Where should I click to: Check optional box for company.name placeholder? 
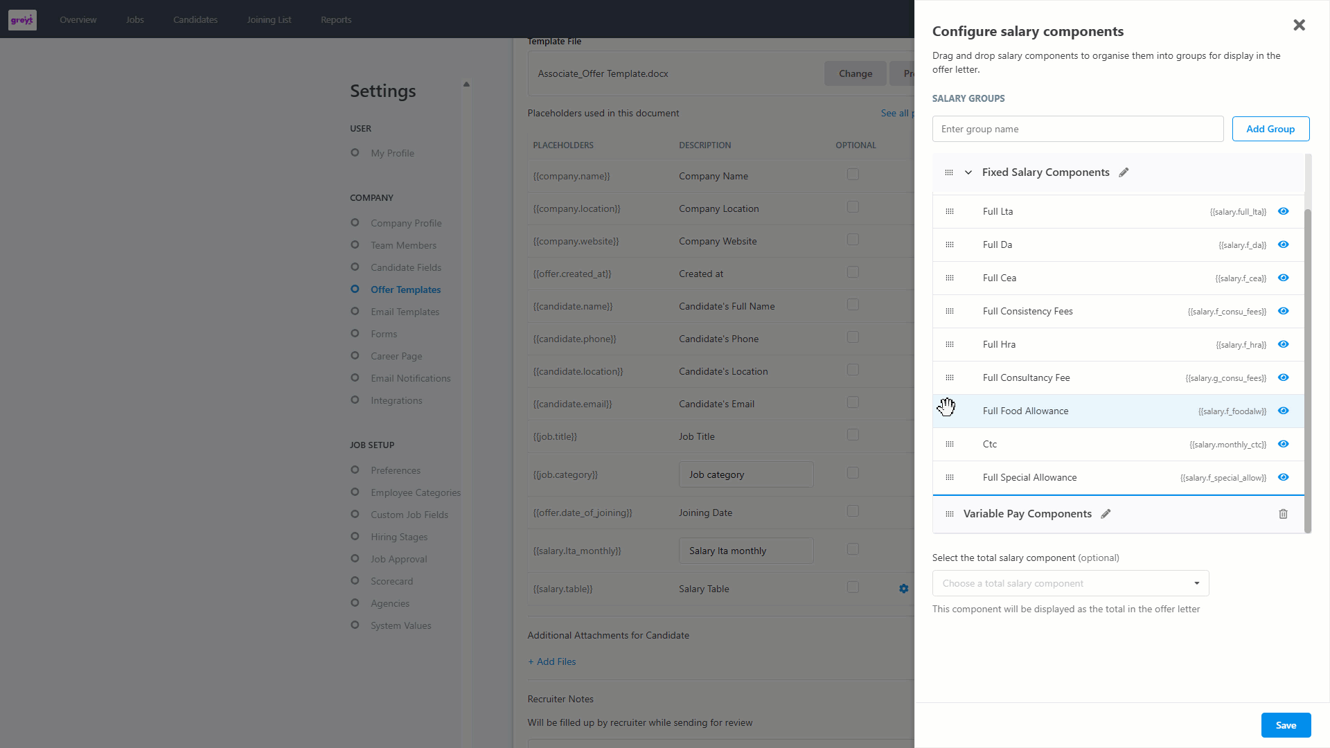(853, 175)
